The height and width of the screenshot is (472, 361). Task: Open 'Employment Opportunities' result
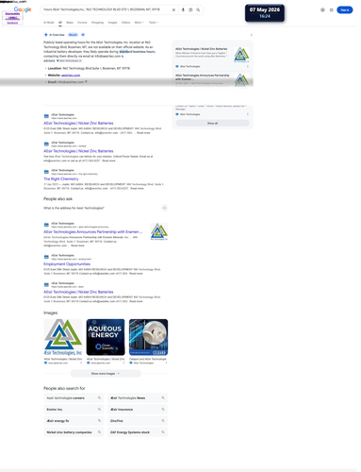click(x=67, y=264)
